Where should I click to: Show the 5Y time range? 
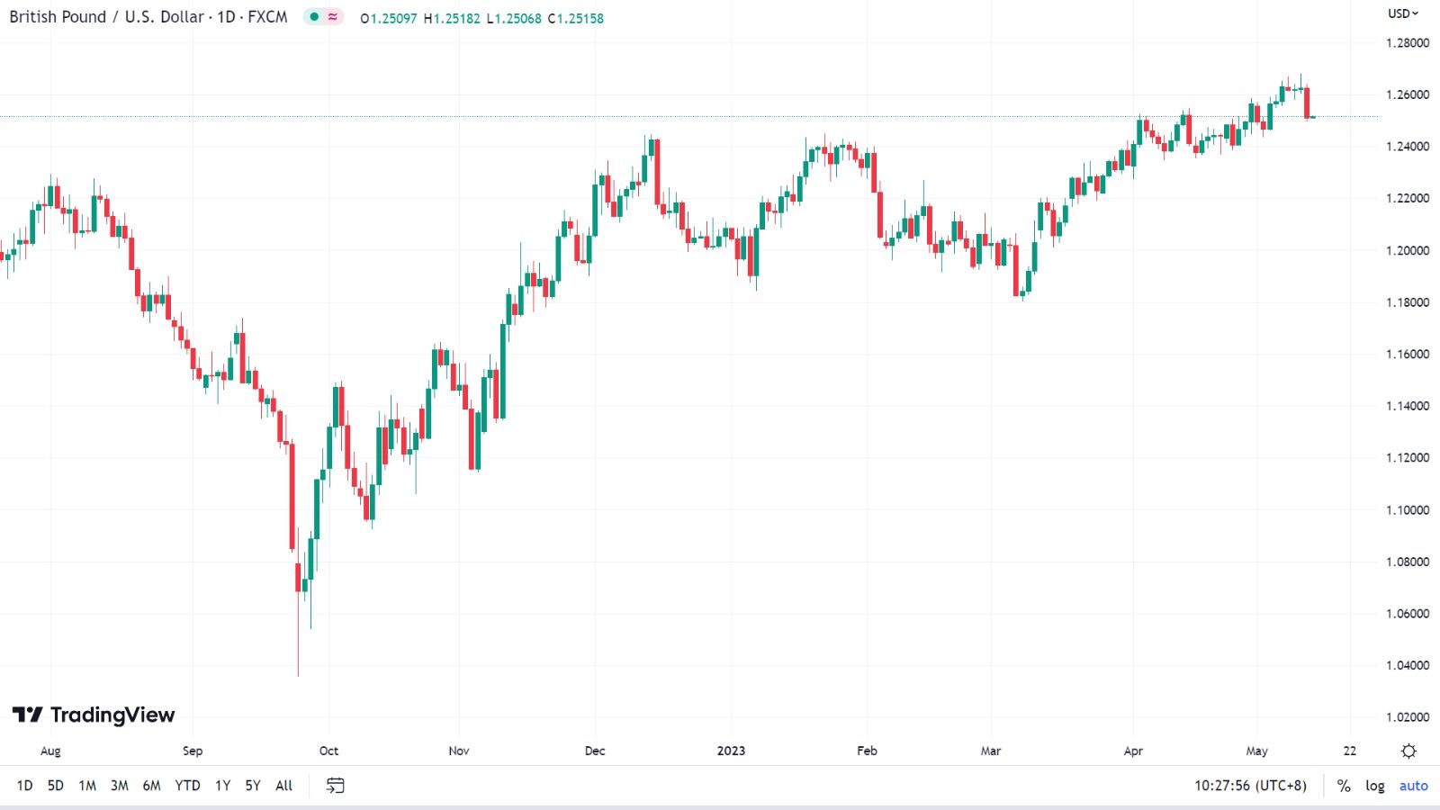click(x=253, y=786)
